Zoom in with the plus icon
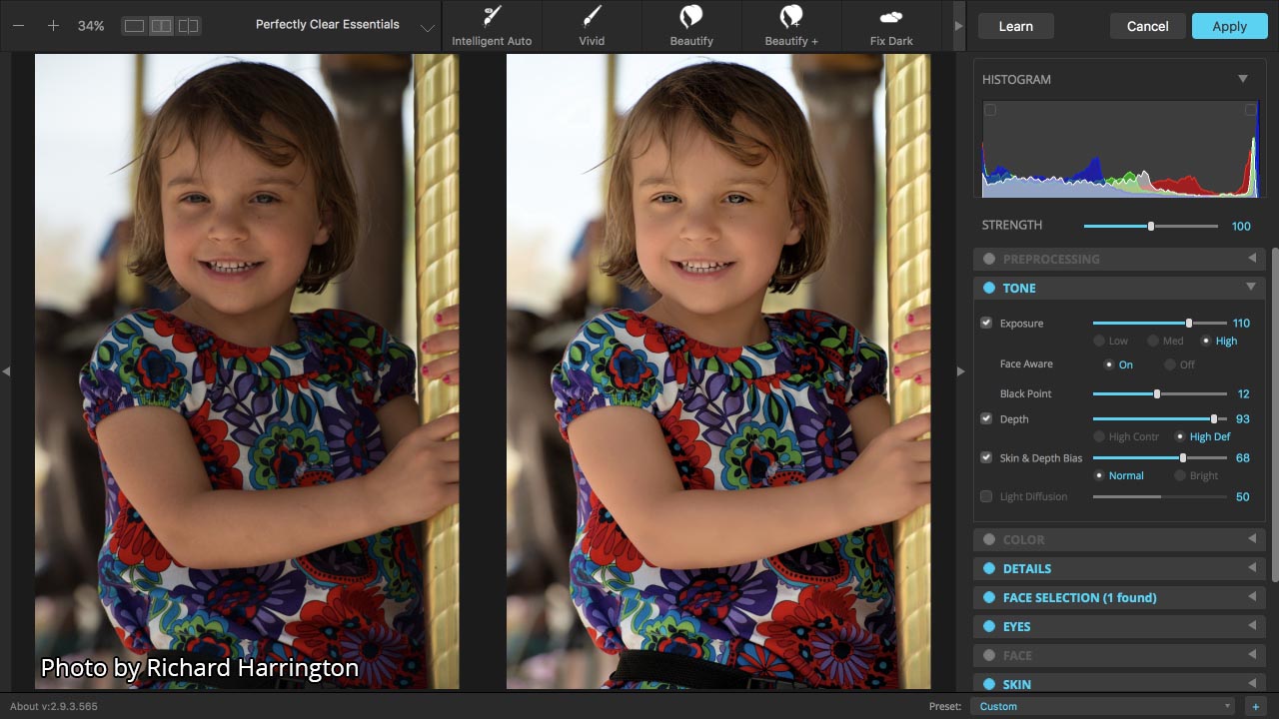The width and height of the screenshot is (1279, 719). point(53,26)
